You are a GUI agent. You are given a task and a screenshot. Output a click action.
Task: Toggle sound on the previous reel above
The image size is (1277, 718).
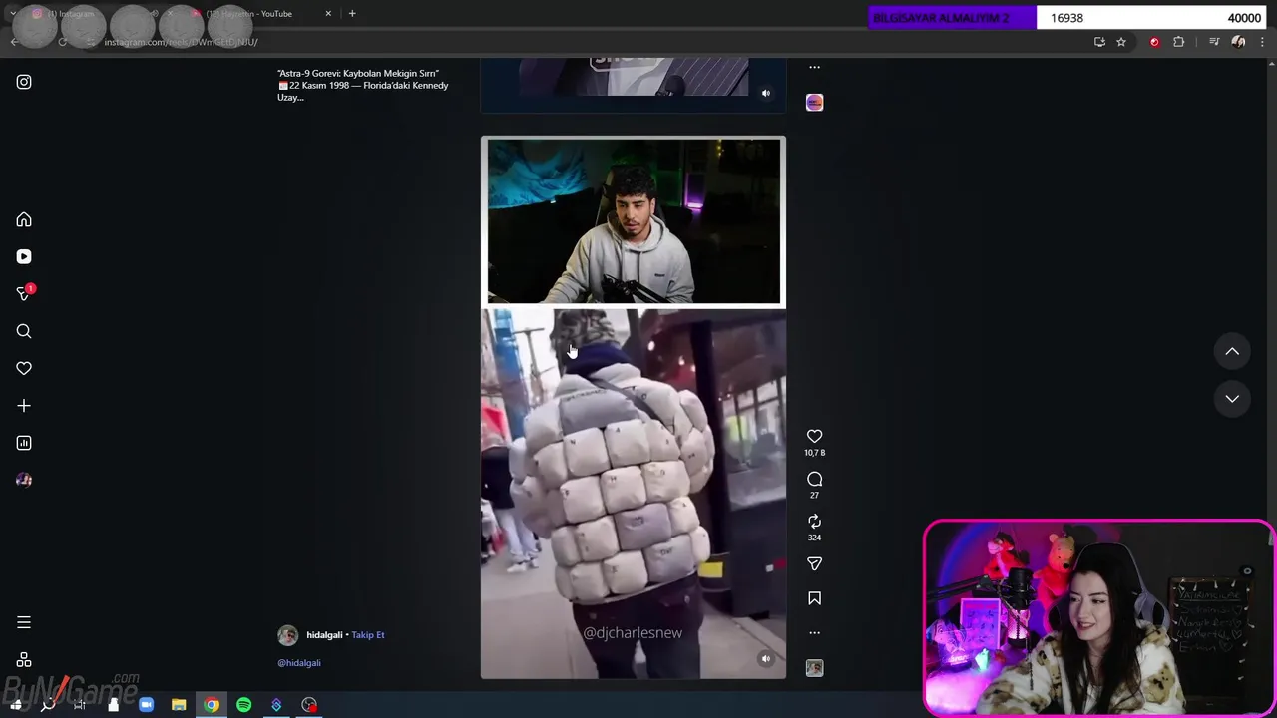(x=766, y=94)
